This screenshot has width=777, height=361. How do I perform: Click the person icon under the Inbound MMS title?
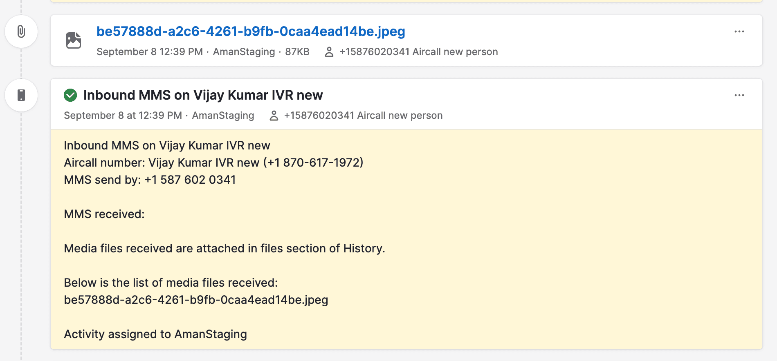[x=274, y=116]
